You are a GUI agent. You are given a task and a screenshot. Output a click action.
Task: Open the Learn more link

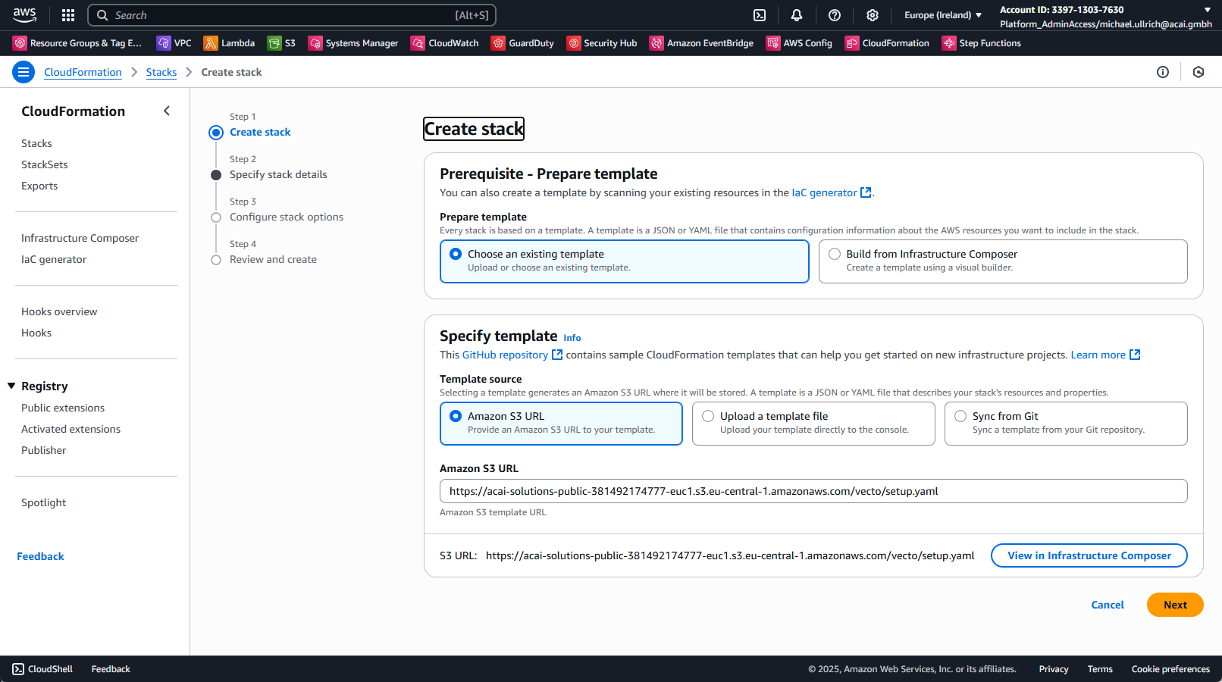tap(1105, 355)
